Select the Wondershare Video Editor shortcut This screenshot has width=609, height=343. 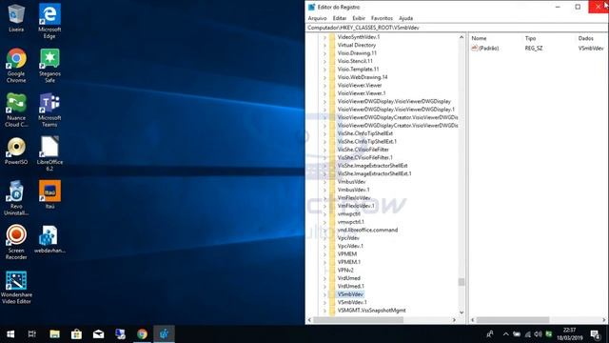coord(16,288)
